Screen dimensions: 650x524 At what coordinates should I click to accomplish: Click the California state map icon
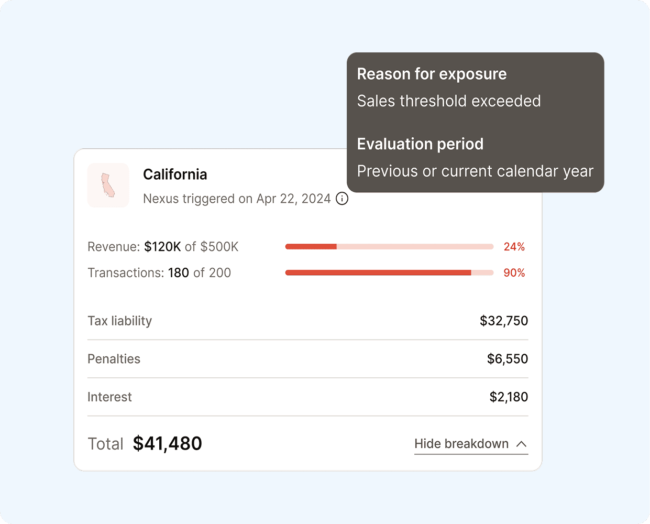(x=108, y=185)
